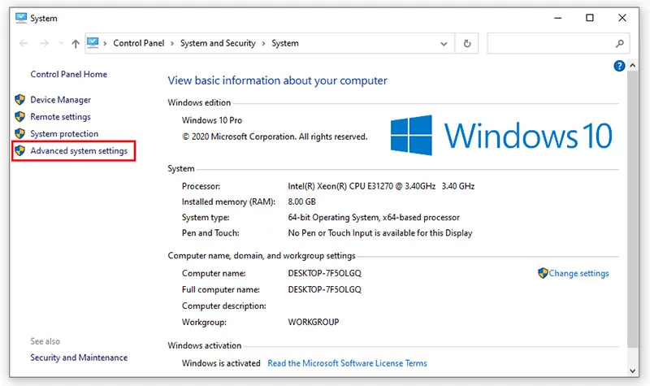Select the System and Security breadcrumb
This screenshot has width=650, height=386.
point(218,43)
